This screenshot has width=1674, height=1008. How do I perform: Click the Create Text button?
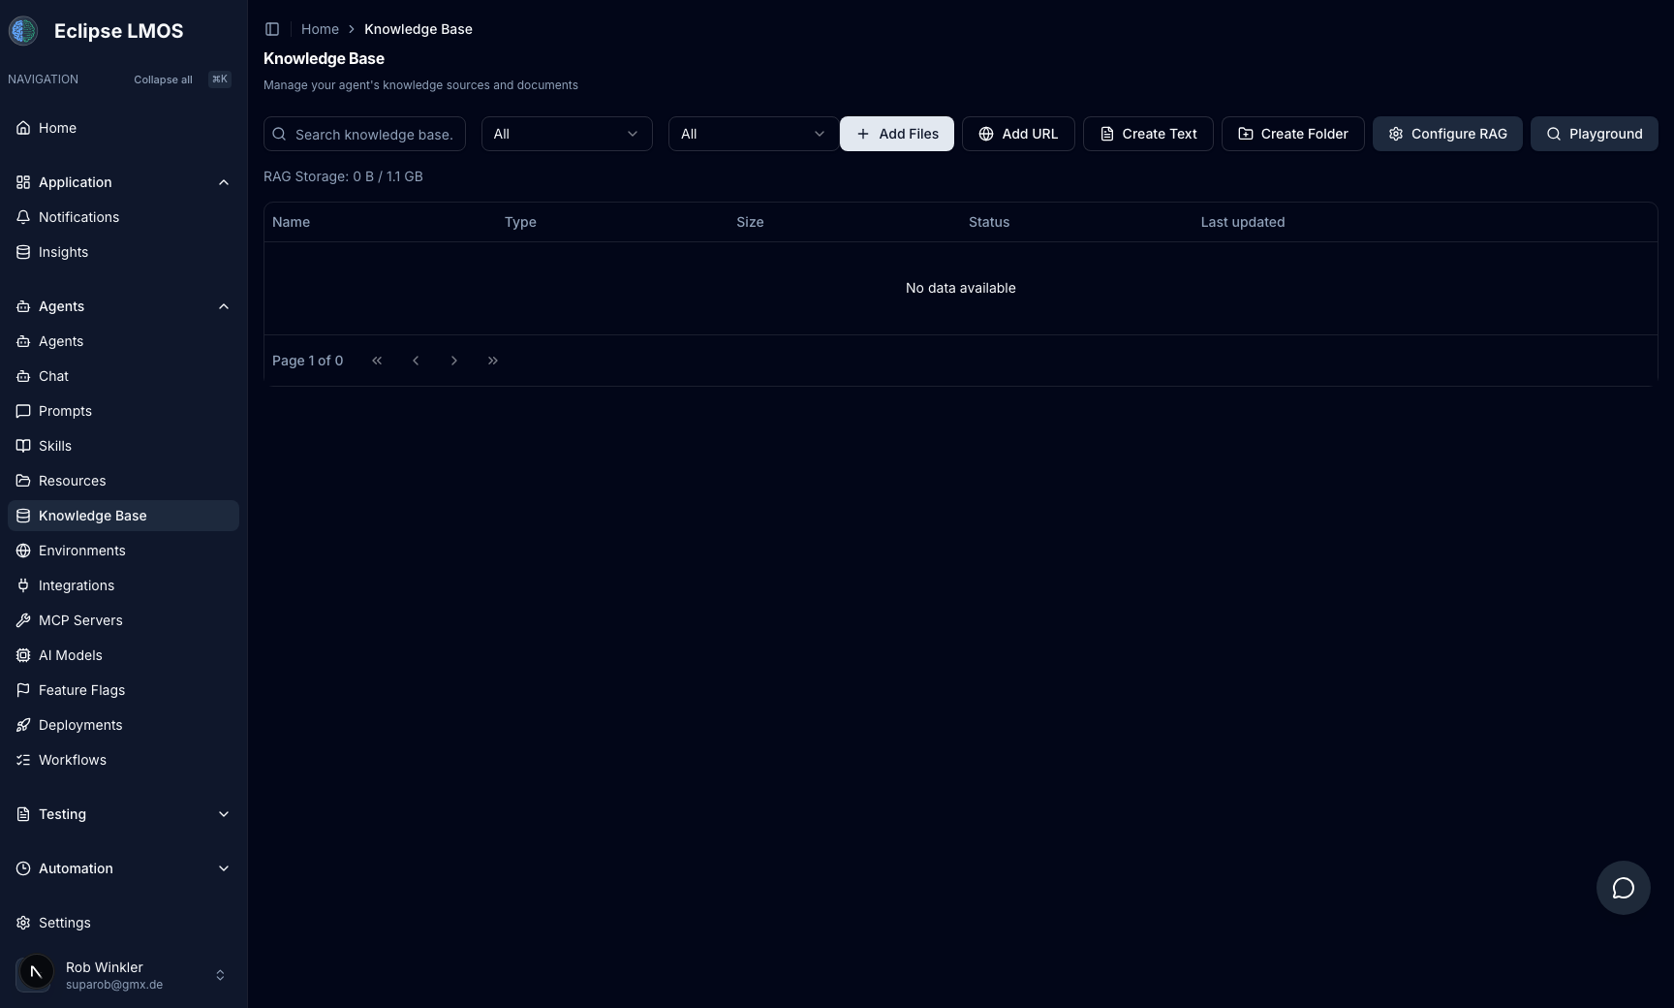tap(1148, 134)
